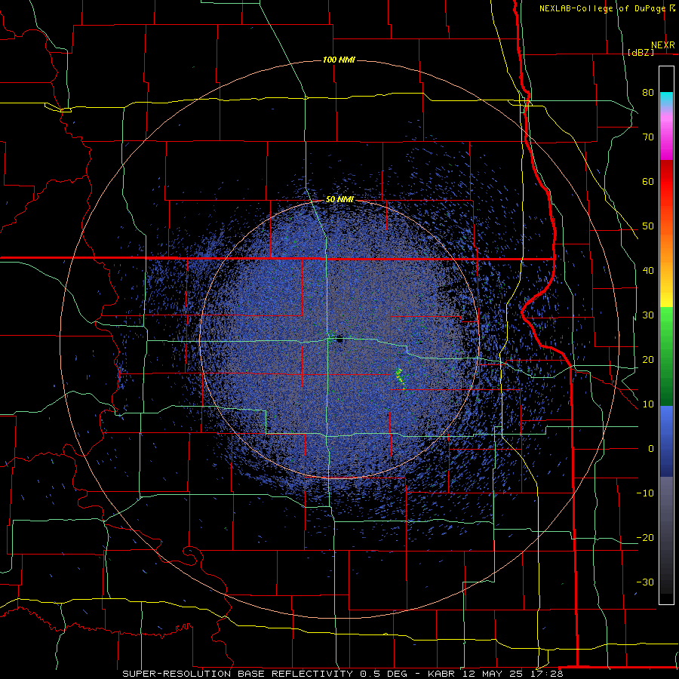Click the black radar site dot at center
Image resolution: width=679 pixels, height=679 pixels.
(339, 340)
